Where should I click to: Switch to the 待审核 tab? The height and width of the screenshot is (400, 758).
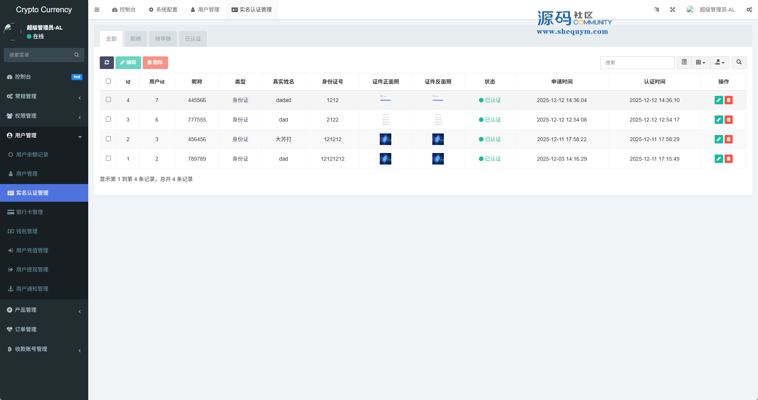[163, 39]
